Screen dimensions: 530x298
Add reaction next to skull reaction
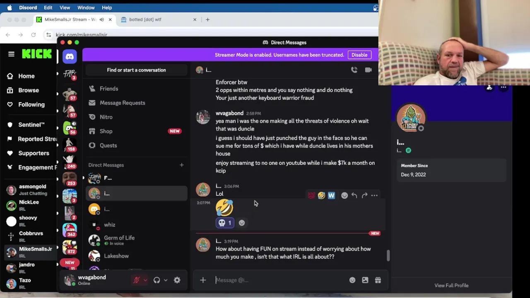[242, 223]
